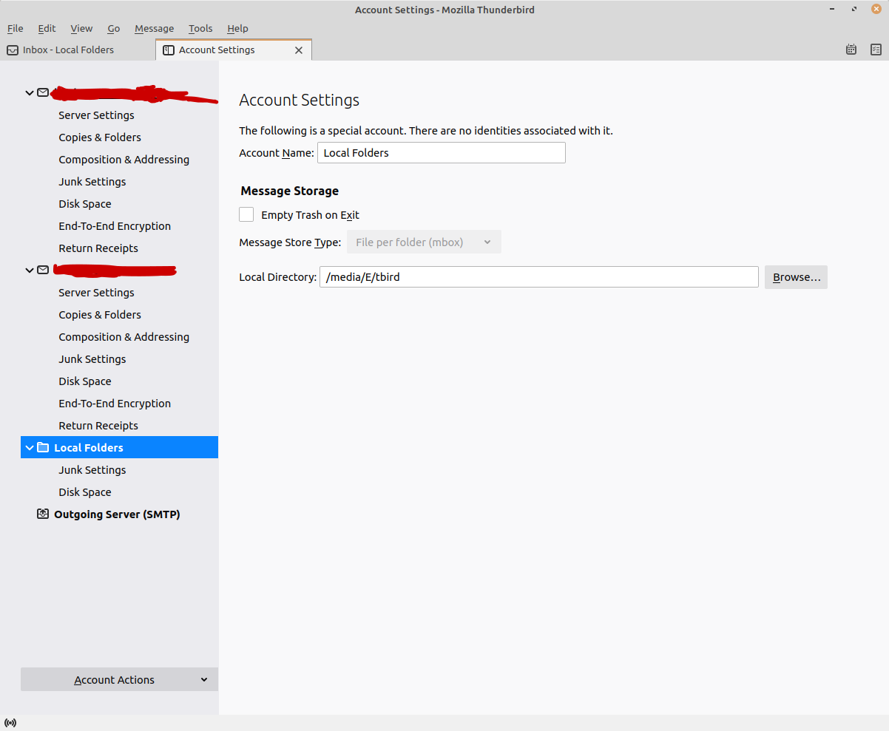Switch to the Inbox - Local Folders tab
The image size is (889, 731).
(x=78, y=50)
